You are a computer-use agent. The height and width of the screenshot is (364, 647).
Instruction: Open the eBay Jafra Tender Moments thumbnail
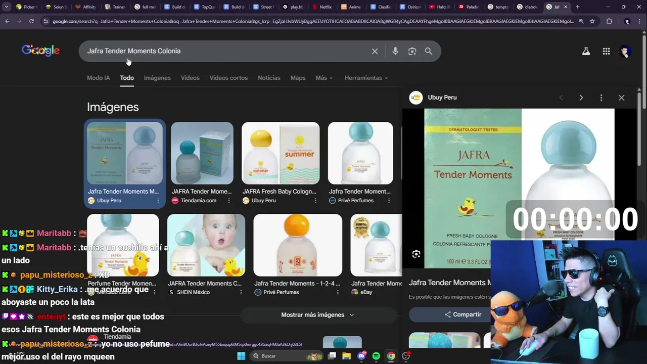(376, 245)
